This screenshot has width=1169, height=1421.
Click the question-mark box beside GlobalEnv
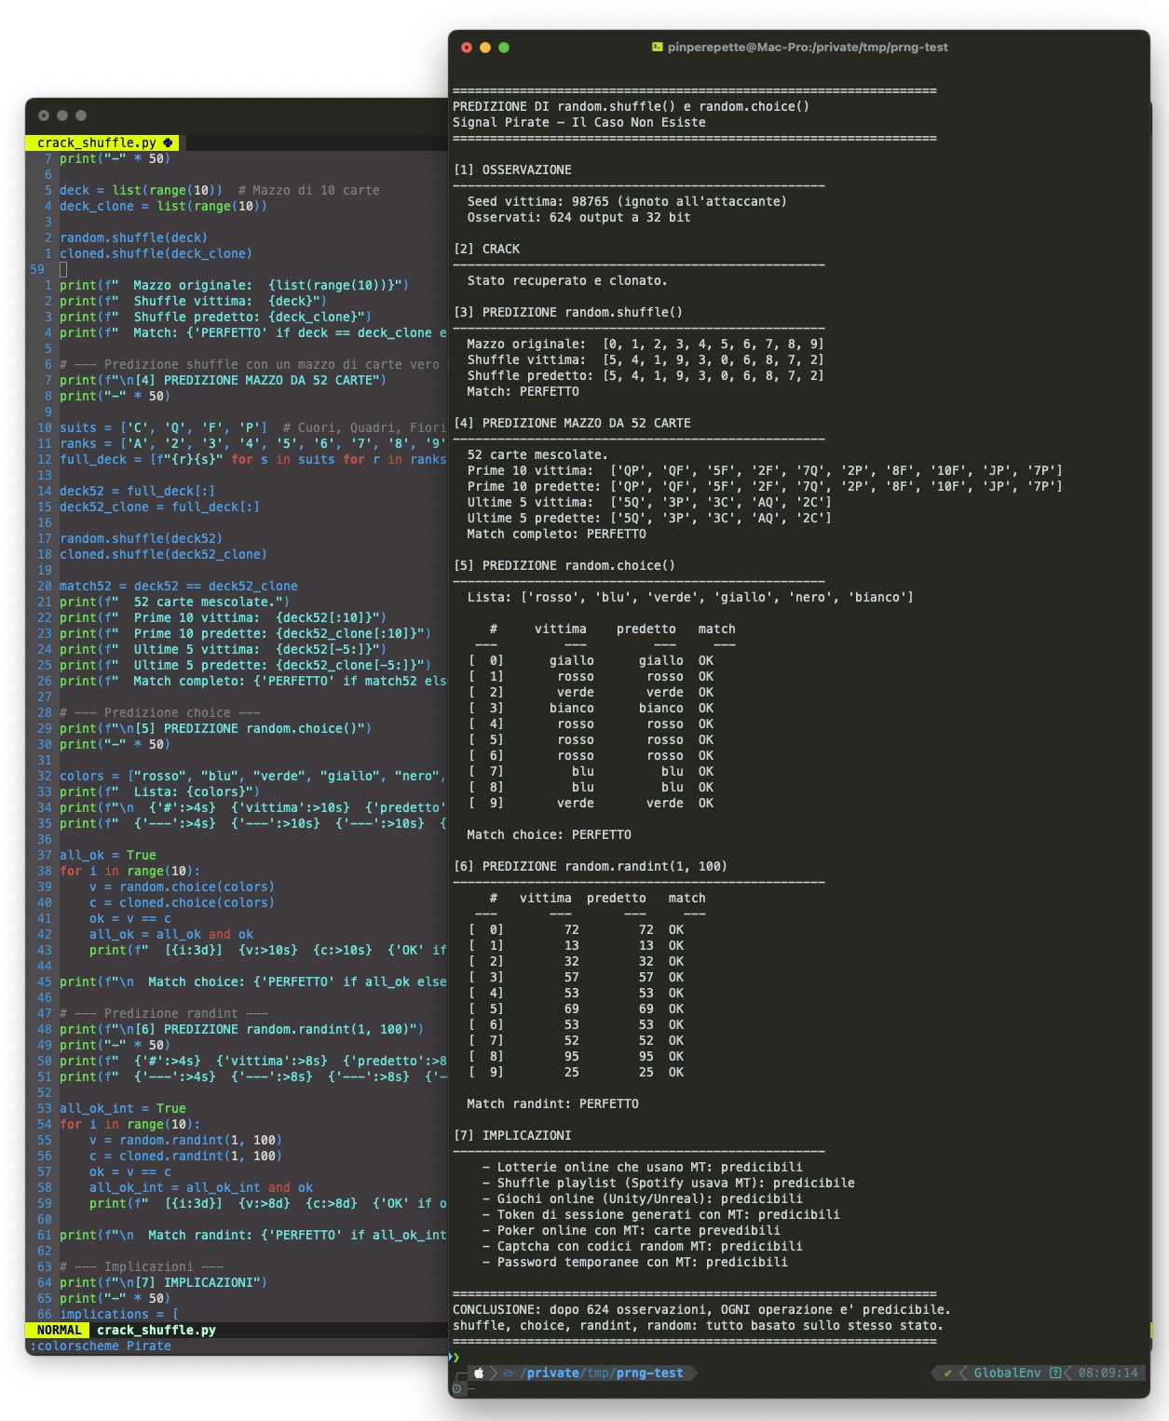tap(1055, 1373)
